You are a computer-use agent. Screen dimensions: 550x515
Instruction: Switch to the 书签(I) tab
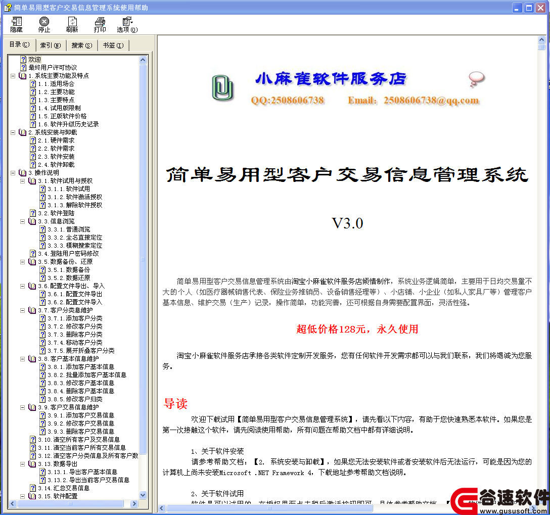click(x=113, y=45)
